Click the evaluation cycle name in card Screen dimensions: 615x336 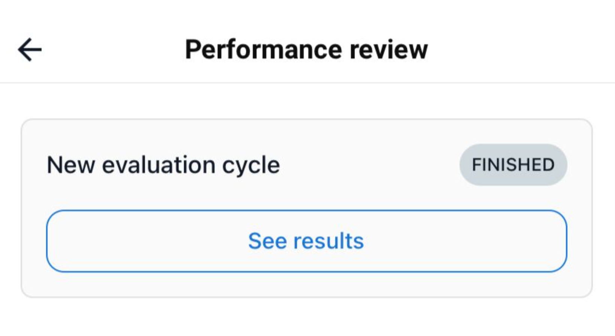(x=163, y=165)
